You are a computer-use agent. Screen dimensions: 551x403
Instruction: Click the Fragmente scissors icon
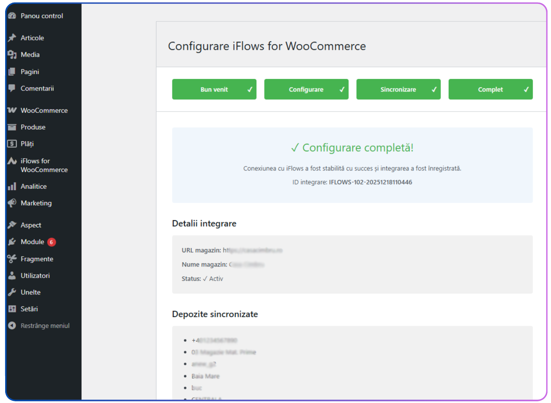12,259
